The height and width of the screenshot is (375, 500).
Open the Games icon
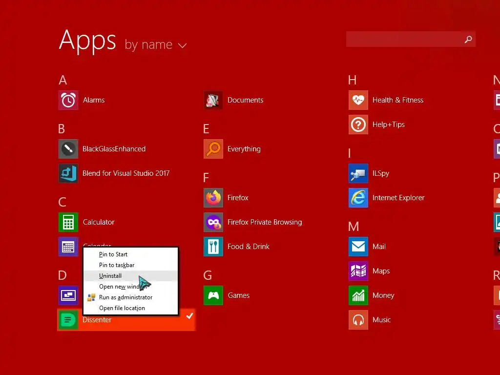pos(213,295)
